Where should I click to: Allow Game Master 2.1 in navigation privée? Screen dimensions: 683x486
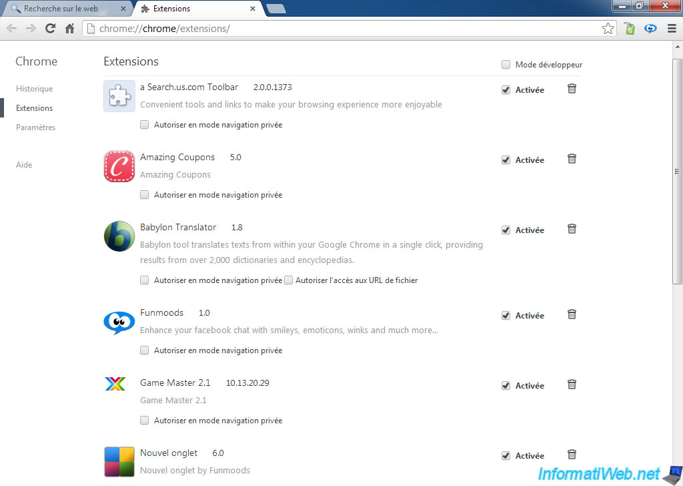pos(144,421)
